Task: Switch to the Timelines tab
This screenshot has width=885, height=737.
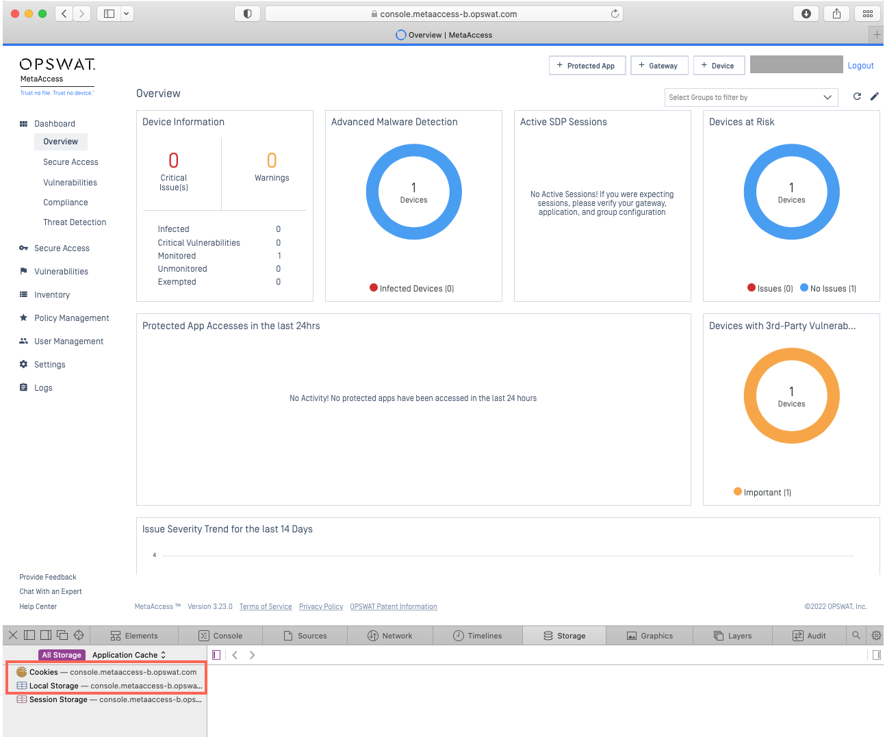Action: click(x=478, y=636)
